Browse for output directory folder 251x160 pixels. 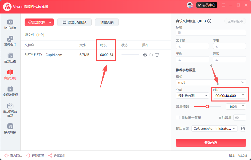coord(243,128)
